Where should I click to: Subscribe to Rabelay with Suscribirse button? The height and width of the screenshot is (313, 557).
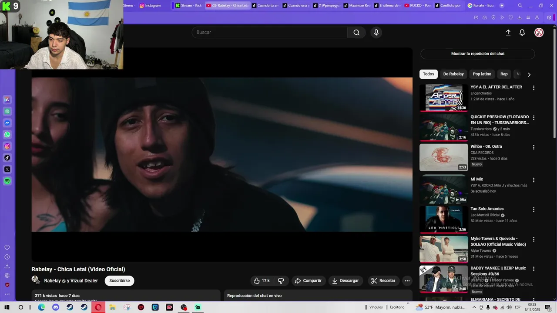(x=119, y=281)
